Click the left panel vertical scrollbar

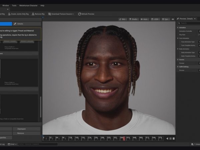tap(41, 107)
